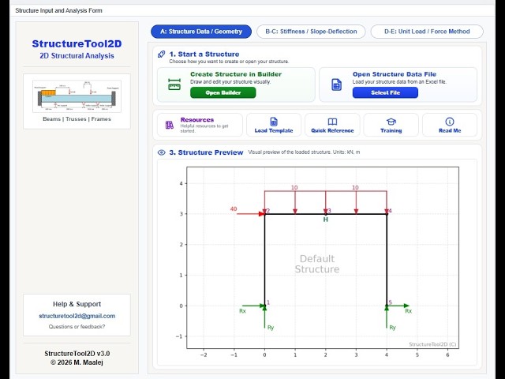Click the 'Structure Input and Analysis Form' title
Screen dimensions: 505x379
point(58,10)
